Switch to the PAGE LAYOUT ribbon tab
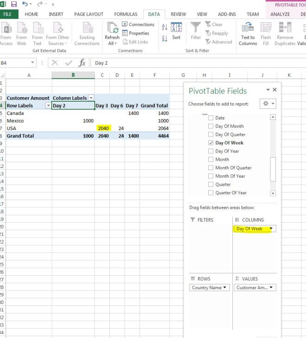Viewport: 306px width, 338px height. pyautogui.click(x=89, y=14)
